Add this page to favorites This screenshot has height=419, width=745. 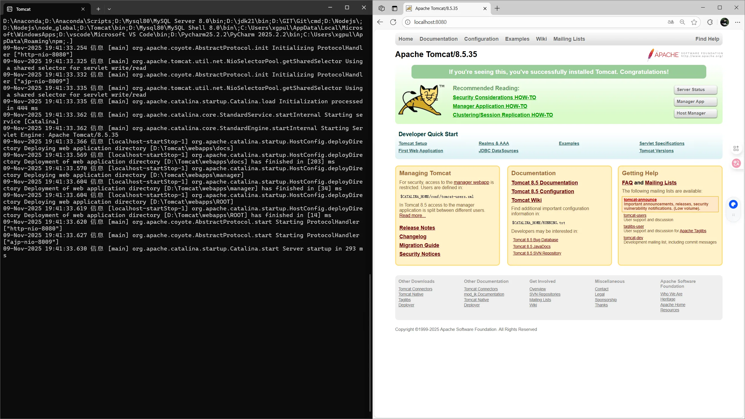[x=694, y=22]
